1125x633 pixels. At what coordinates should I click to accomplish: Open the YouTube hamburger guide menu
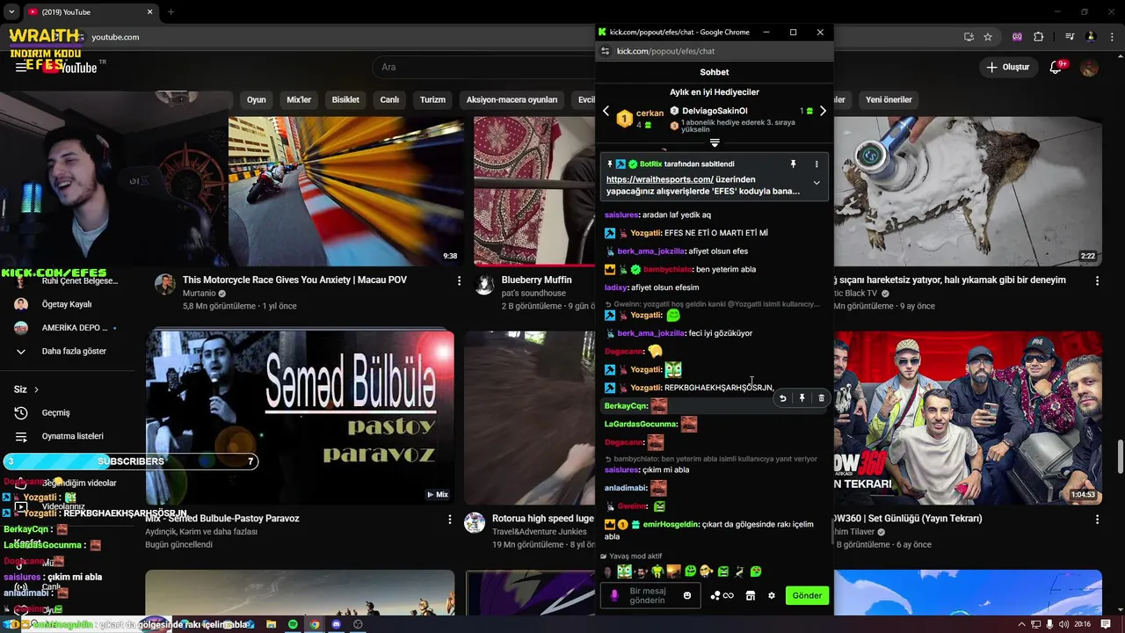[x=20, y=68]
